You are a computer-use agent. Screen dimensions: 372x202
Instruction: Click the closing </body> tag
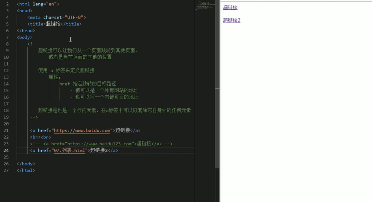click(26, 164)
